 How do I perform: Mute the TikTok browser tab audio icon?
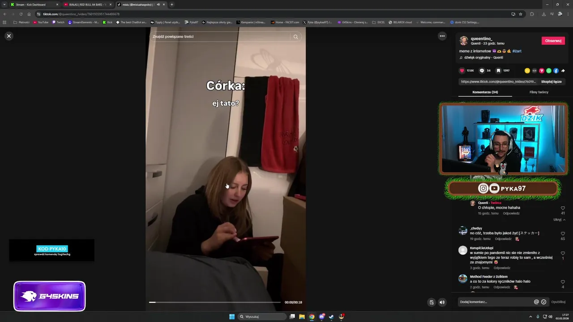click(x=158, y=4)
